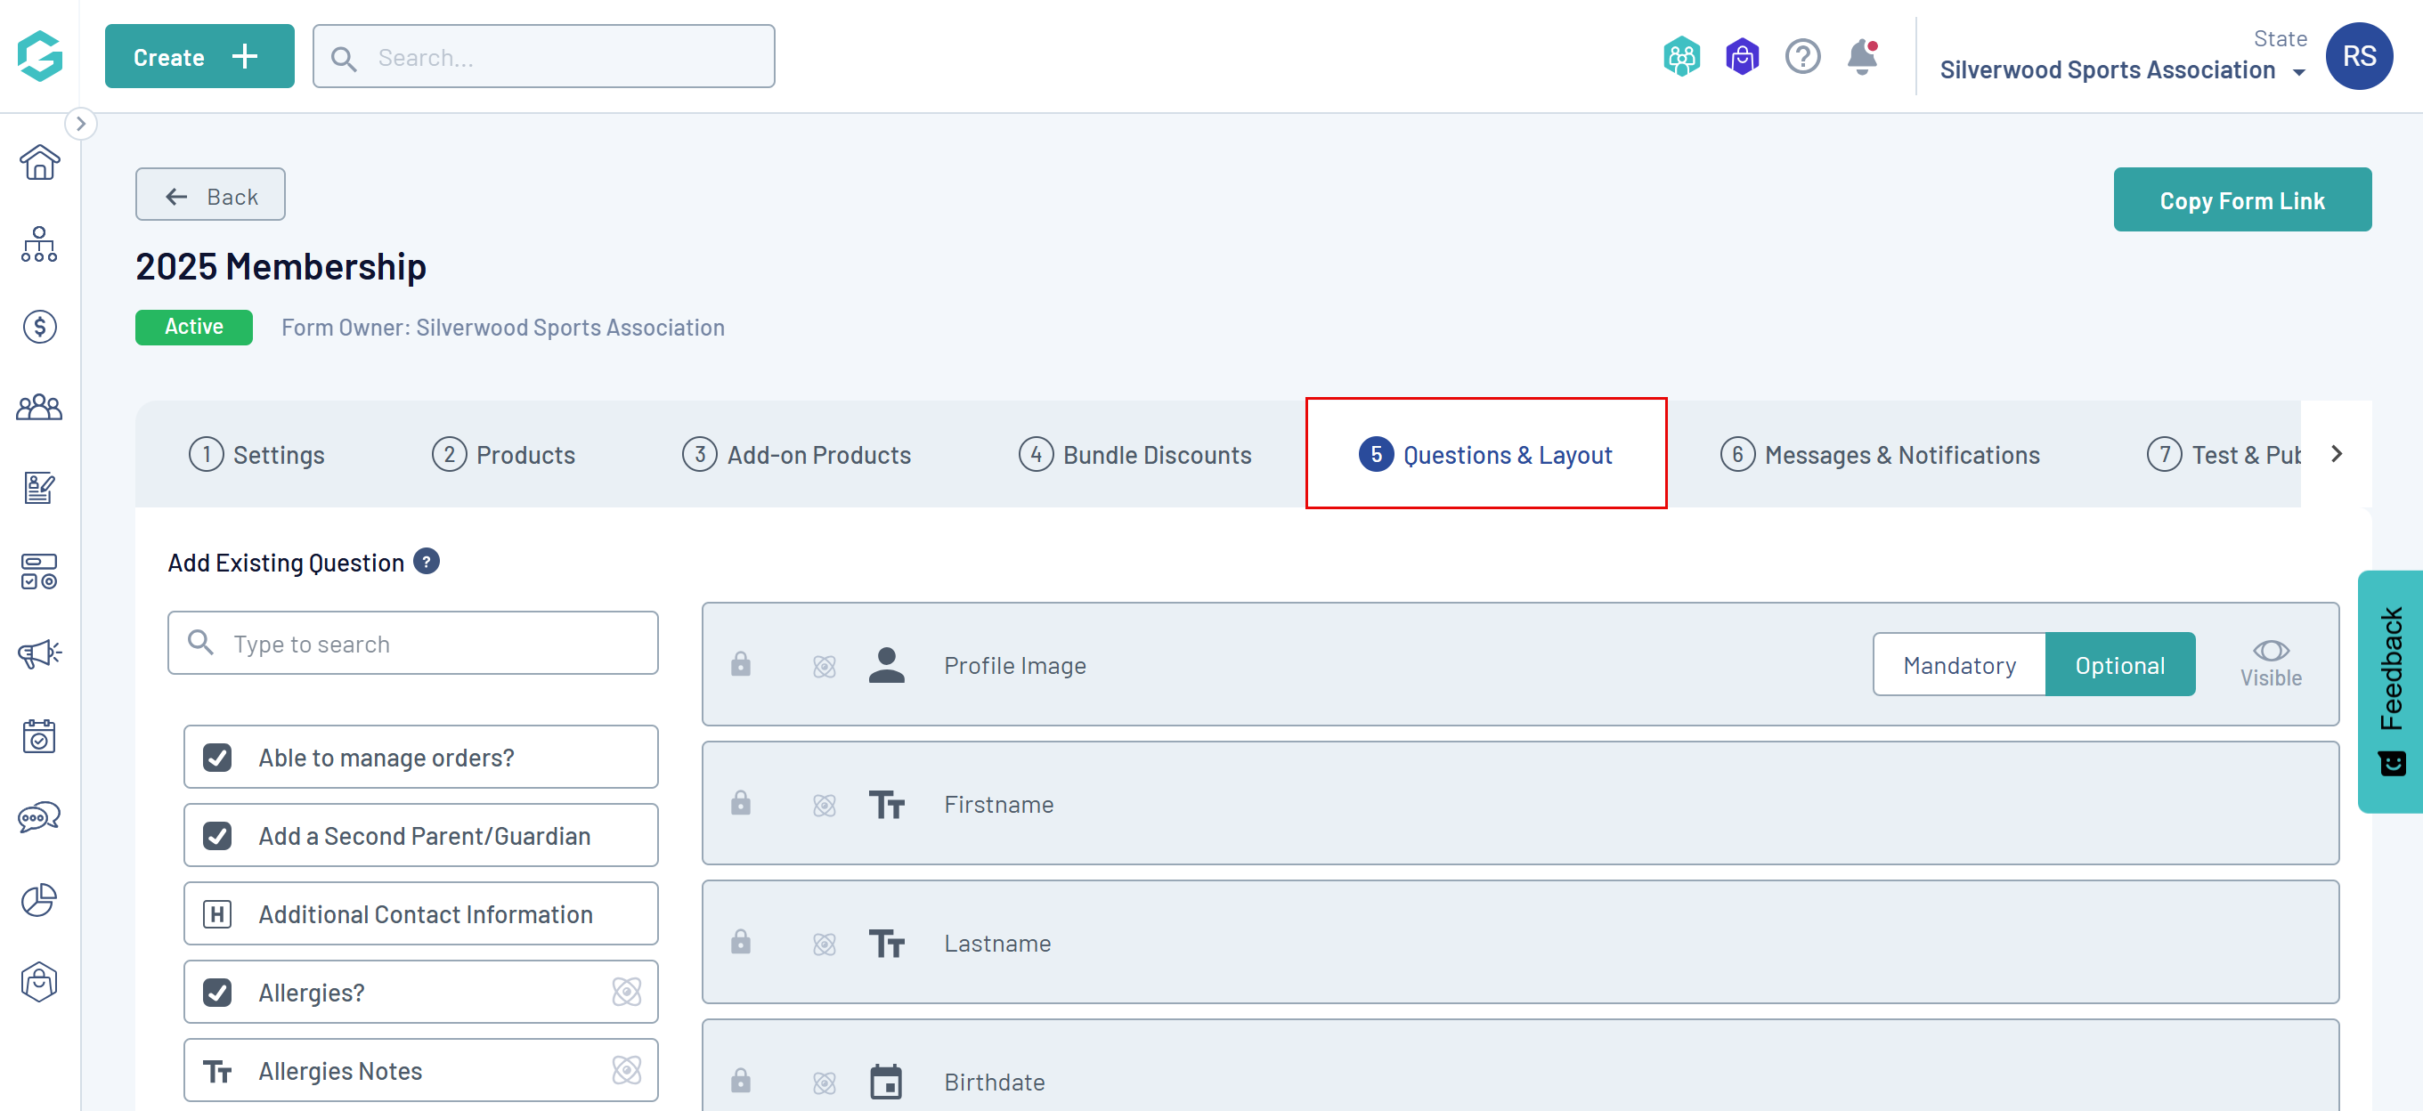Click the 'Type to search' question field
Image resolution: width=2423 pixels, height=1111 pixels.
click(414, 644)
